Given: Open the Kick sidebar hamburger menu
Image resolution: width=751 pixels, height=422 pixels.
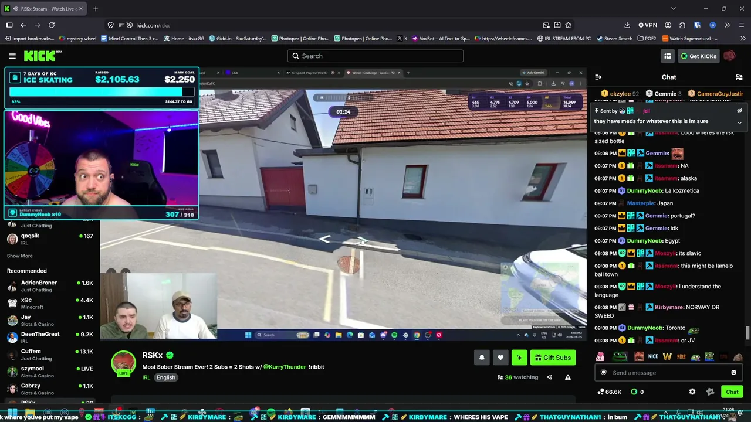Looking at the screenshot, I should click(x=12, y=56).
